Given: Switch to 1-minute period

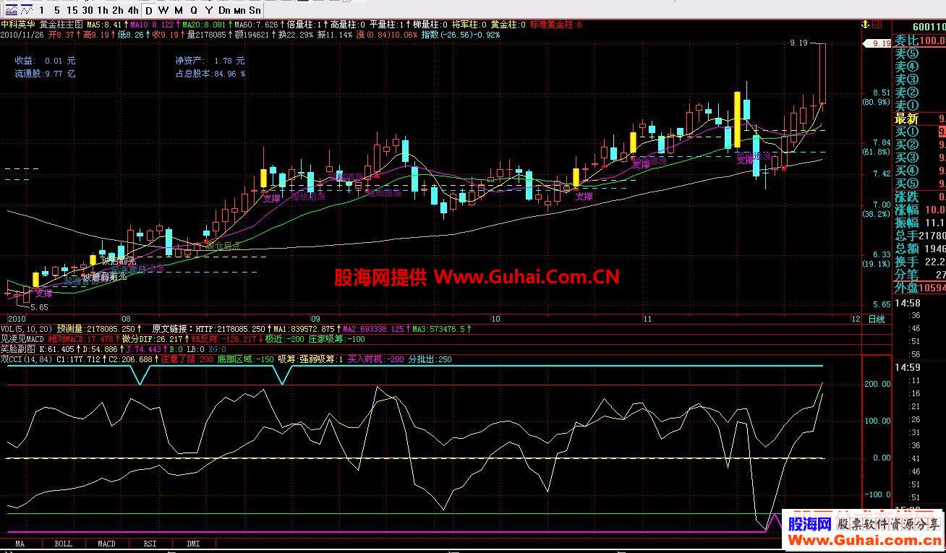Looking at the screenshot, I should (41, 10).
